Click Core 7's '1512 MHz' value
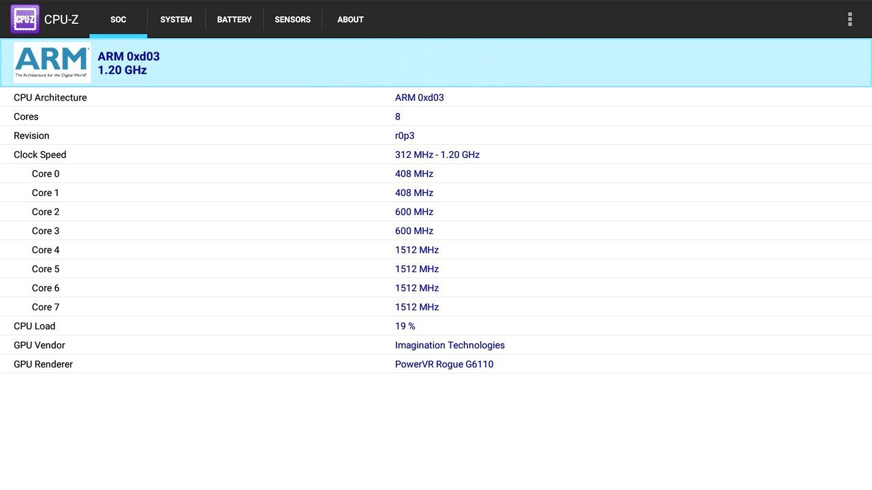 pyautogui.click(x=417, y=307)
